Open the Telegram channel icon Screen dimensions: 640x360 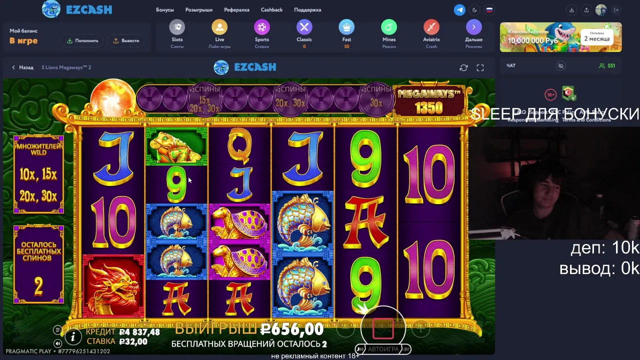point(459,10)
